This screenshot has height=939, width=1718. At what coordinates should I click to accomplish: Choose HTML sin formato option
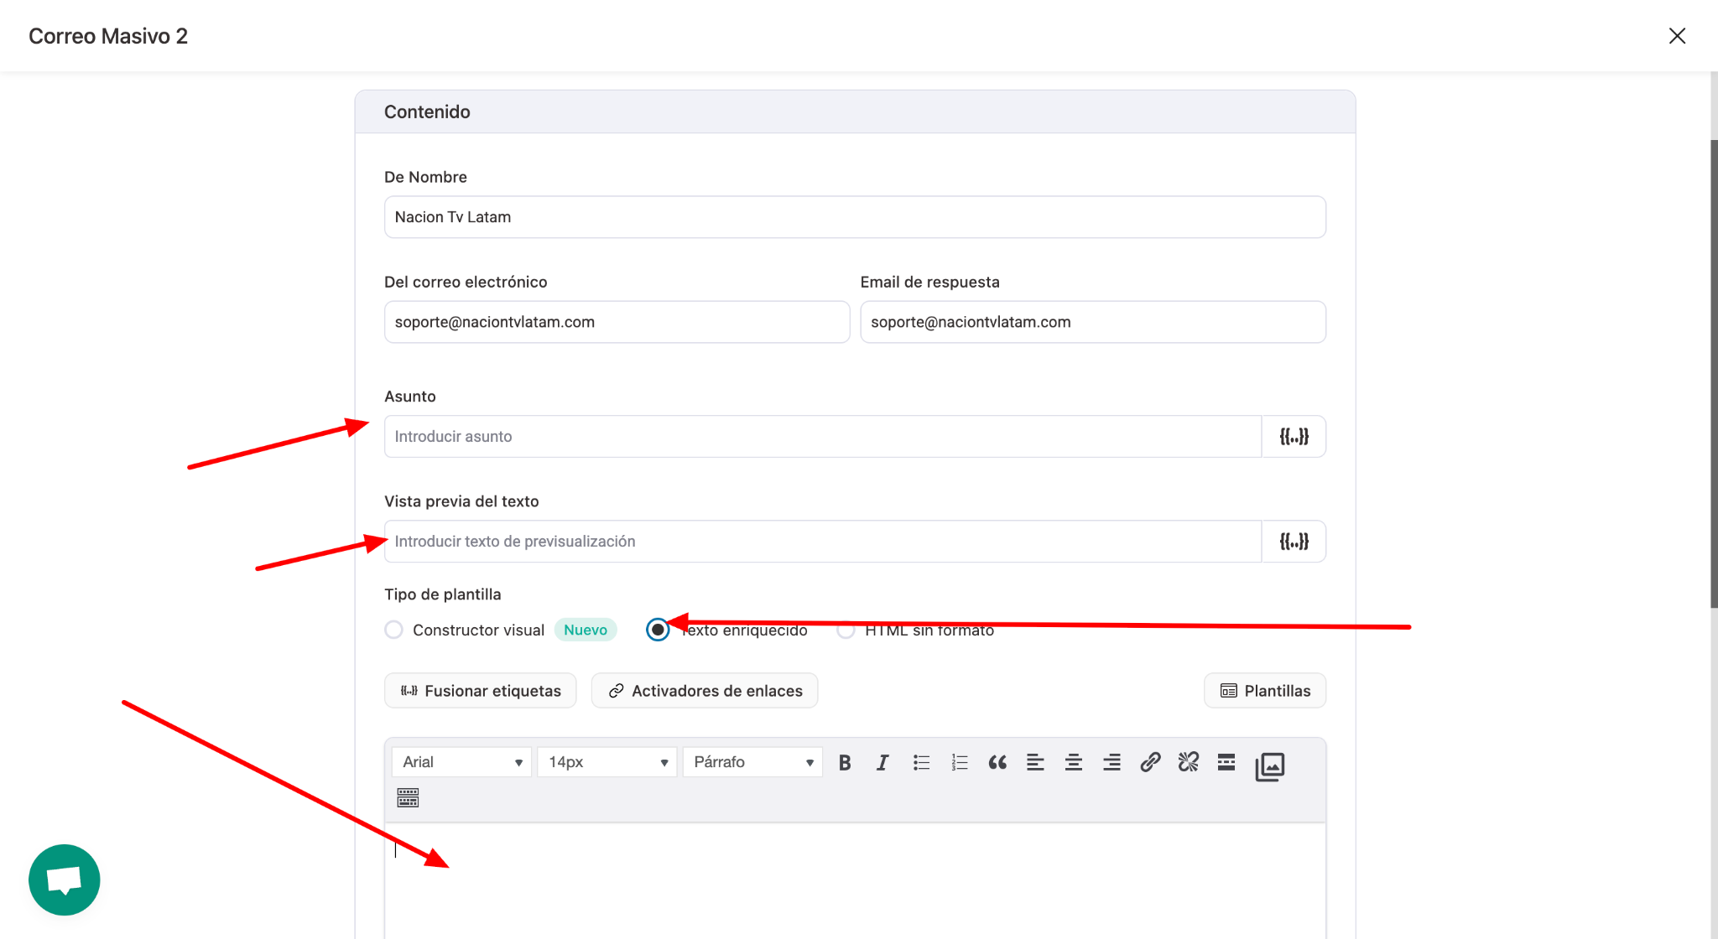846,630
